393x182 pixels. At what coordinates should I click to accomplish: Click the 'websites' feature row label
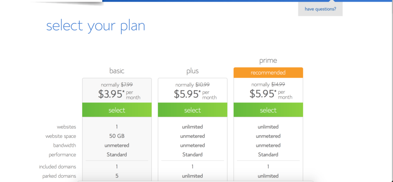(x=66, y=127)
